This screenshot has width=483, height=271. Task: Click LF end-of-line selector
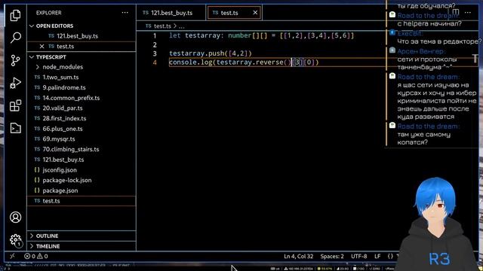[377, 256]
